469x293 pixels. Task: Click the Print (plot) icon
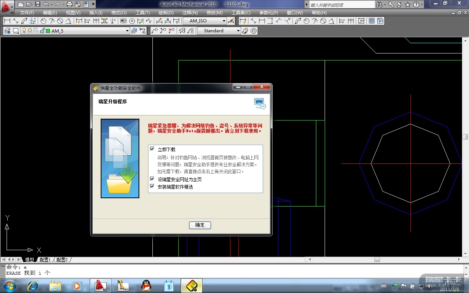pos(69,4)
